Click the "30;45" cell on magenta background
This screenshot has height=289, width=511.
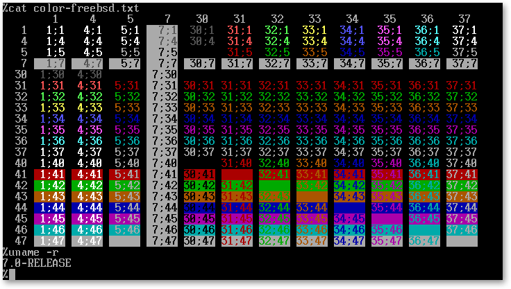click(x=199, y=219)
